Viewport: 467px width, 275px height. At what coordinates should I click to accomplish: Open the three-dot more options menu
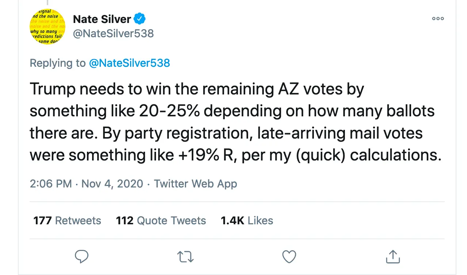click(x=438, y=19)
